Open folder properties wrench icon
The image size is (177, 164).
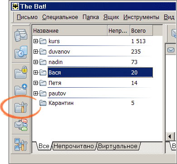21,107
